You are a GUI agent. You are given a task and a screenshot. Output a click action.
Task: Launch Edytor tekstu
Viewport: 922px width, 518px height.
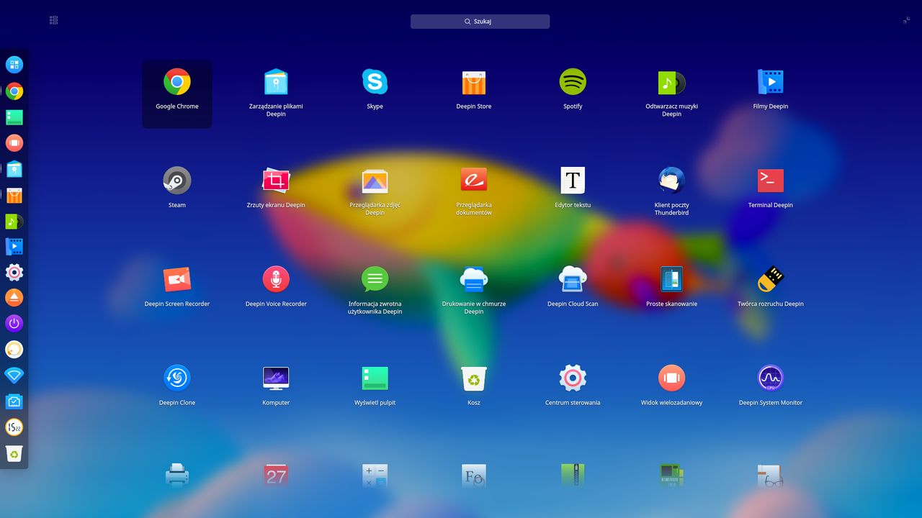pyautogui.click(x=573, y=181)
